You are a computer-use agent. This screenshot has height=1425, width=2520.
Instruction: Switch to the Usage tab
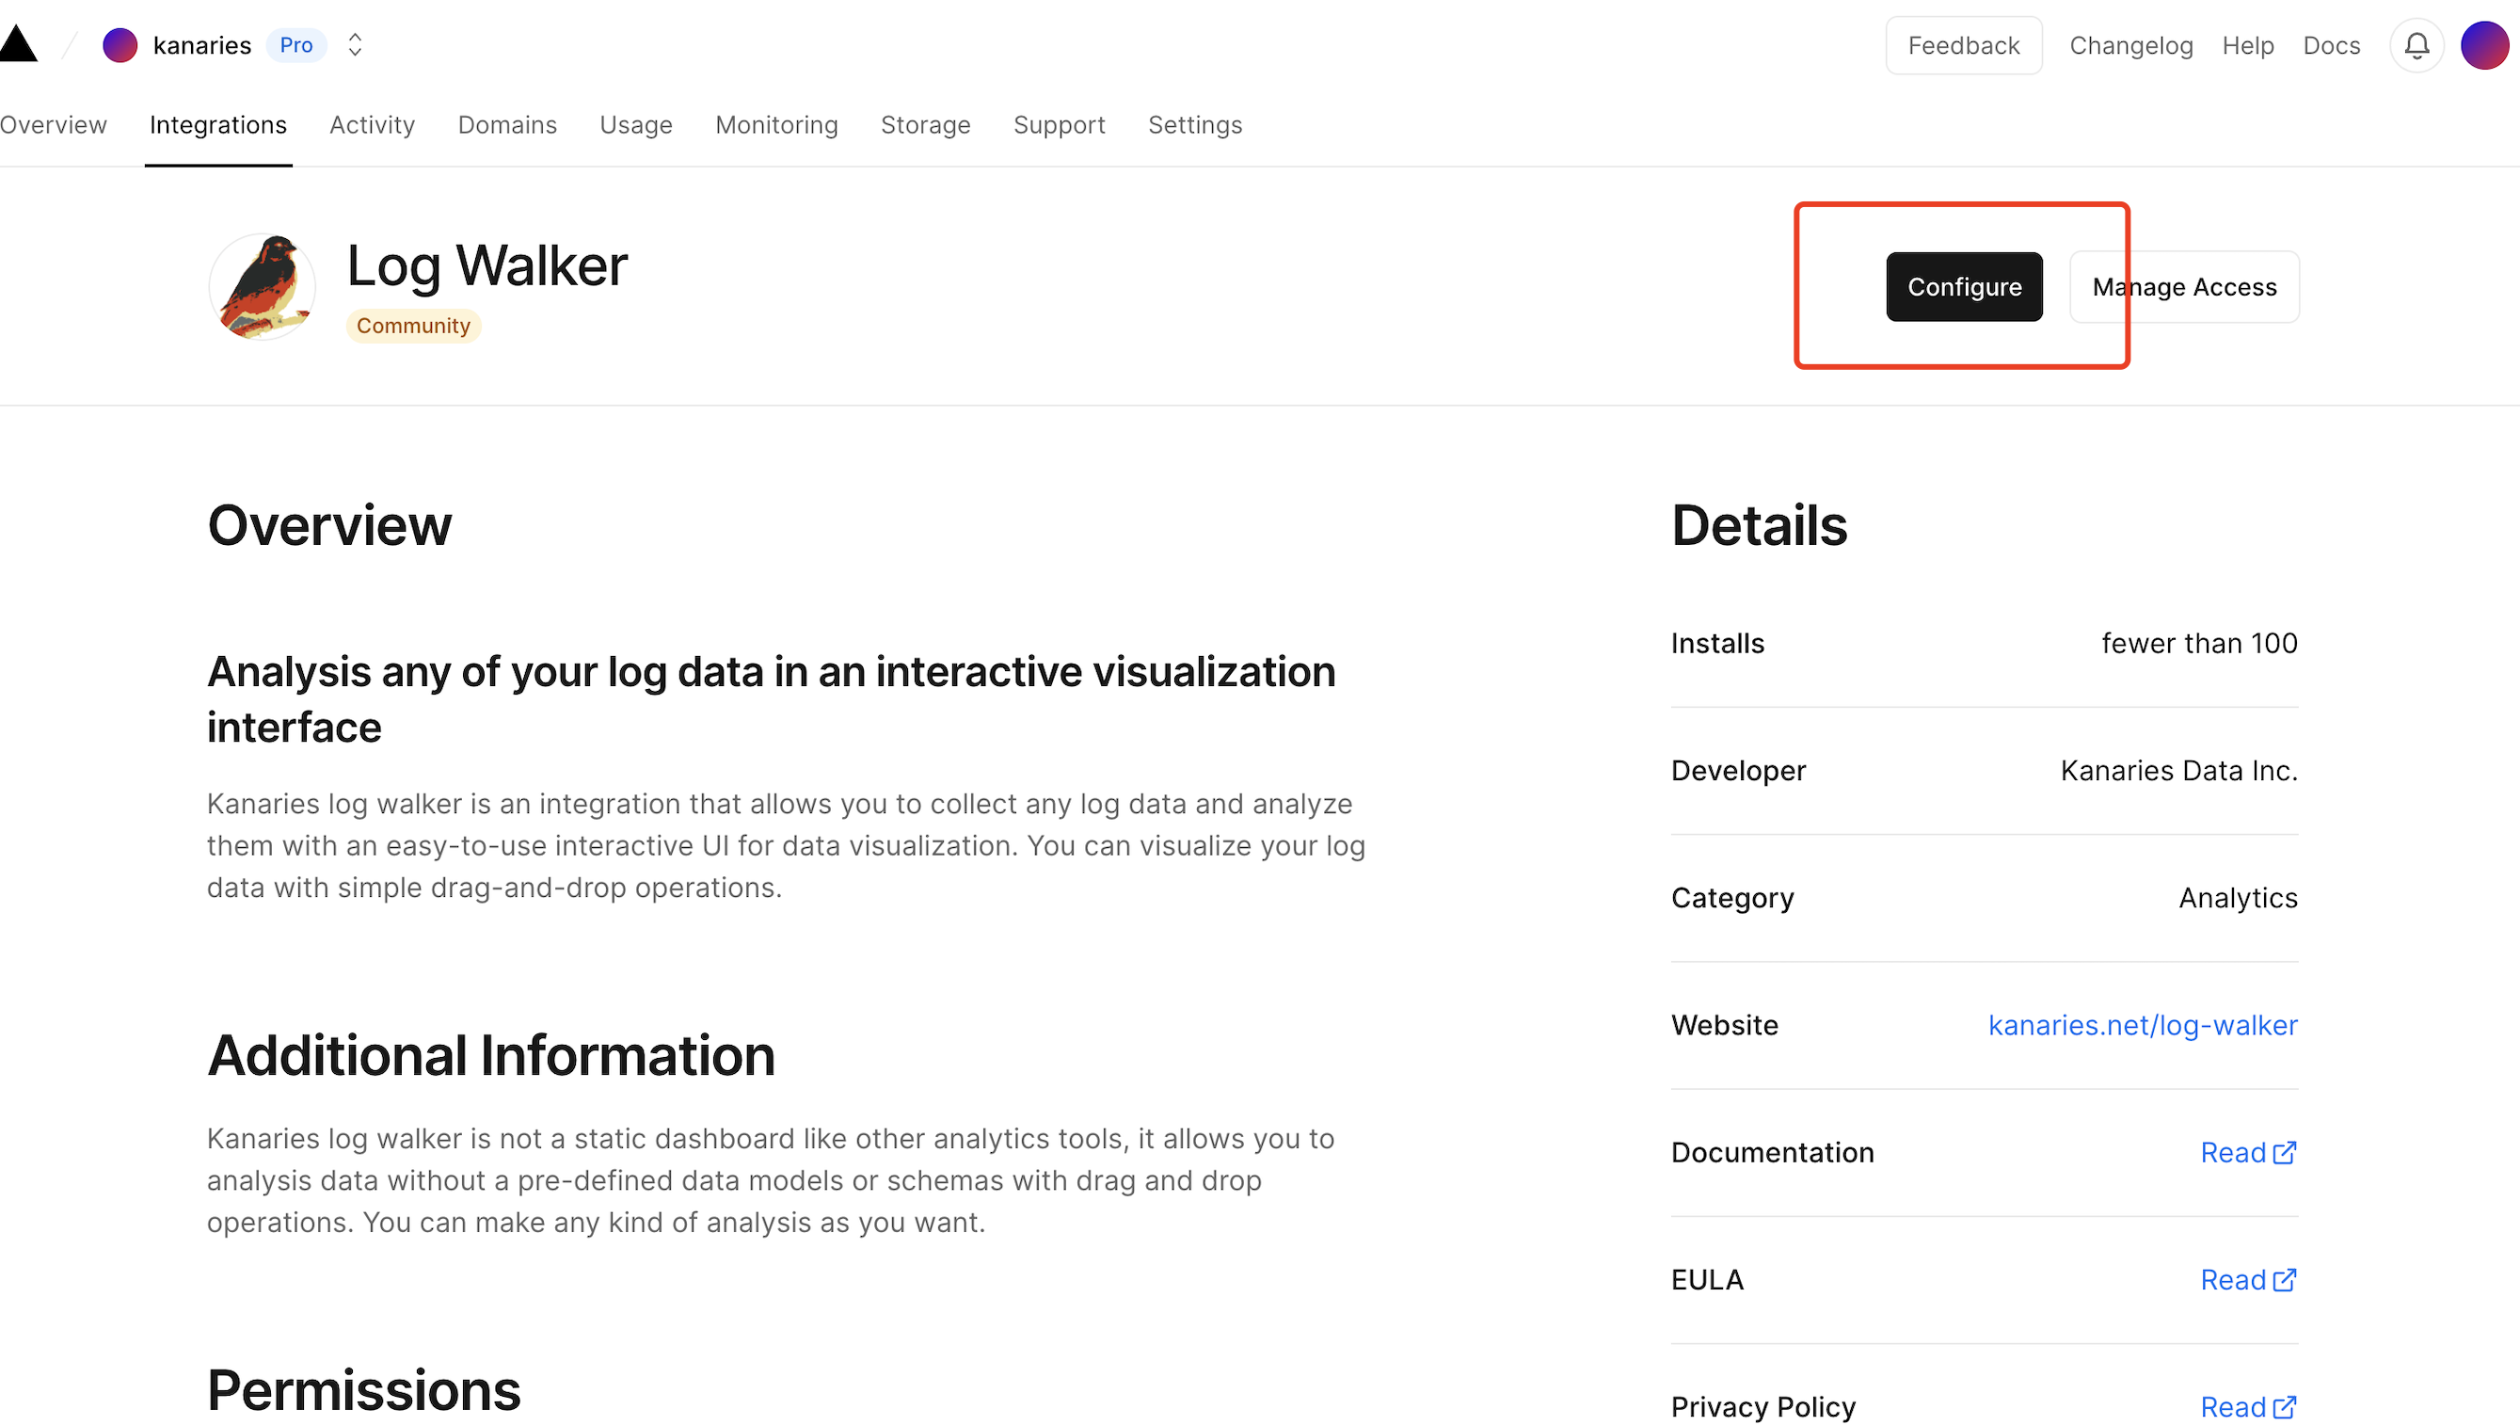click(636, 125)
